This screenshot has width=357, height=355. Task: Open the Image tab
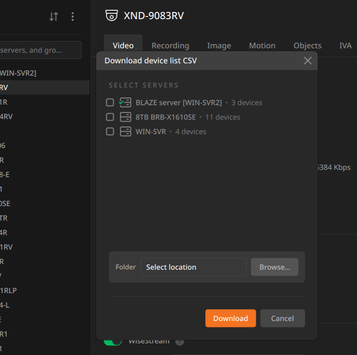219,45
